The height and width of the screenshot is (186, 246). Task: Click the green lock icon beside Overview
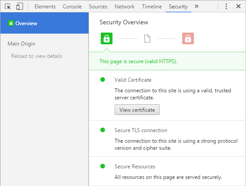pyautogui.click(x=11, y=23)
